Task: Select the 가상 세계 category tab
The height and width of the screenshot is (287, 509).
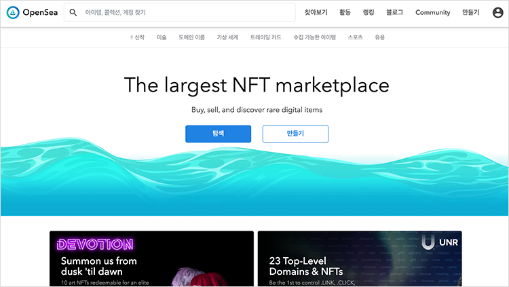Action: 227,37
